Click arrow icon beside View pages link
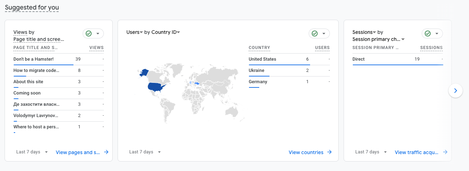This screenshot has height=171, width=469. coord(106,152)
